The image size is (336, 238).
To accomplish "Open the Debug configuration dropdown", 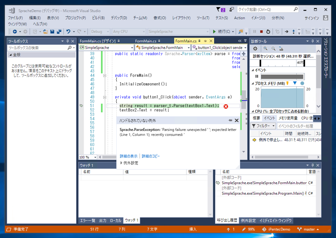I will coord(100,31).
